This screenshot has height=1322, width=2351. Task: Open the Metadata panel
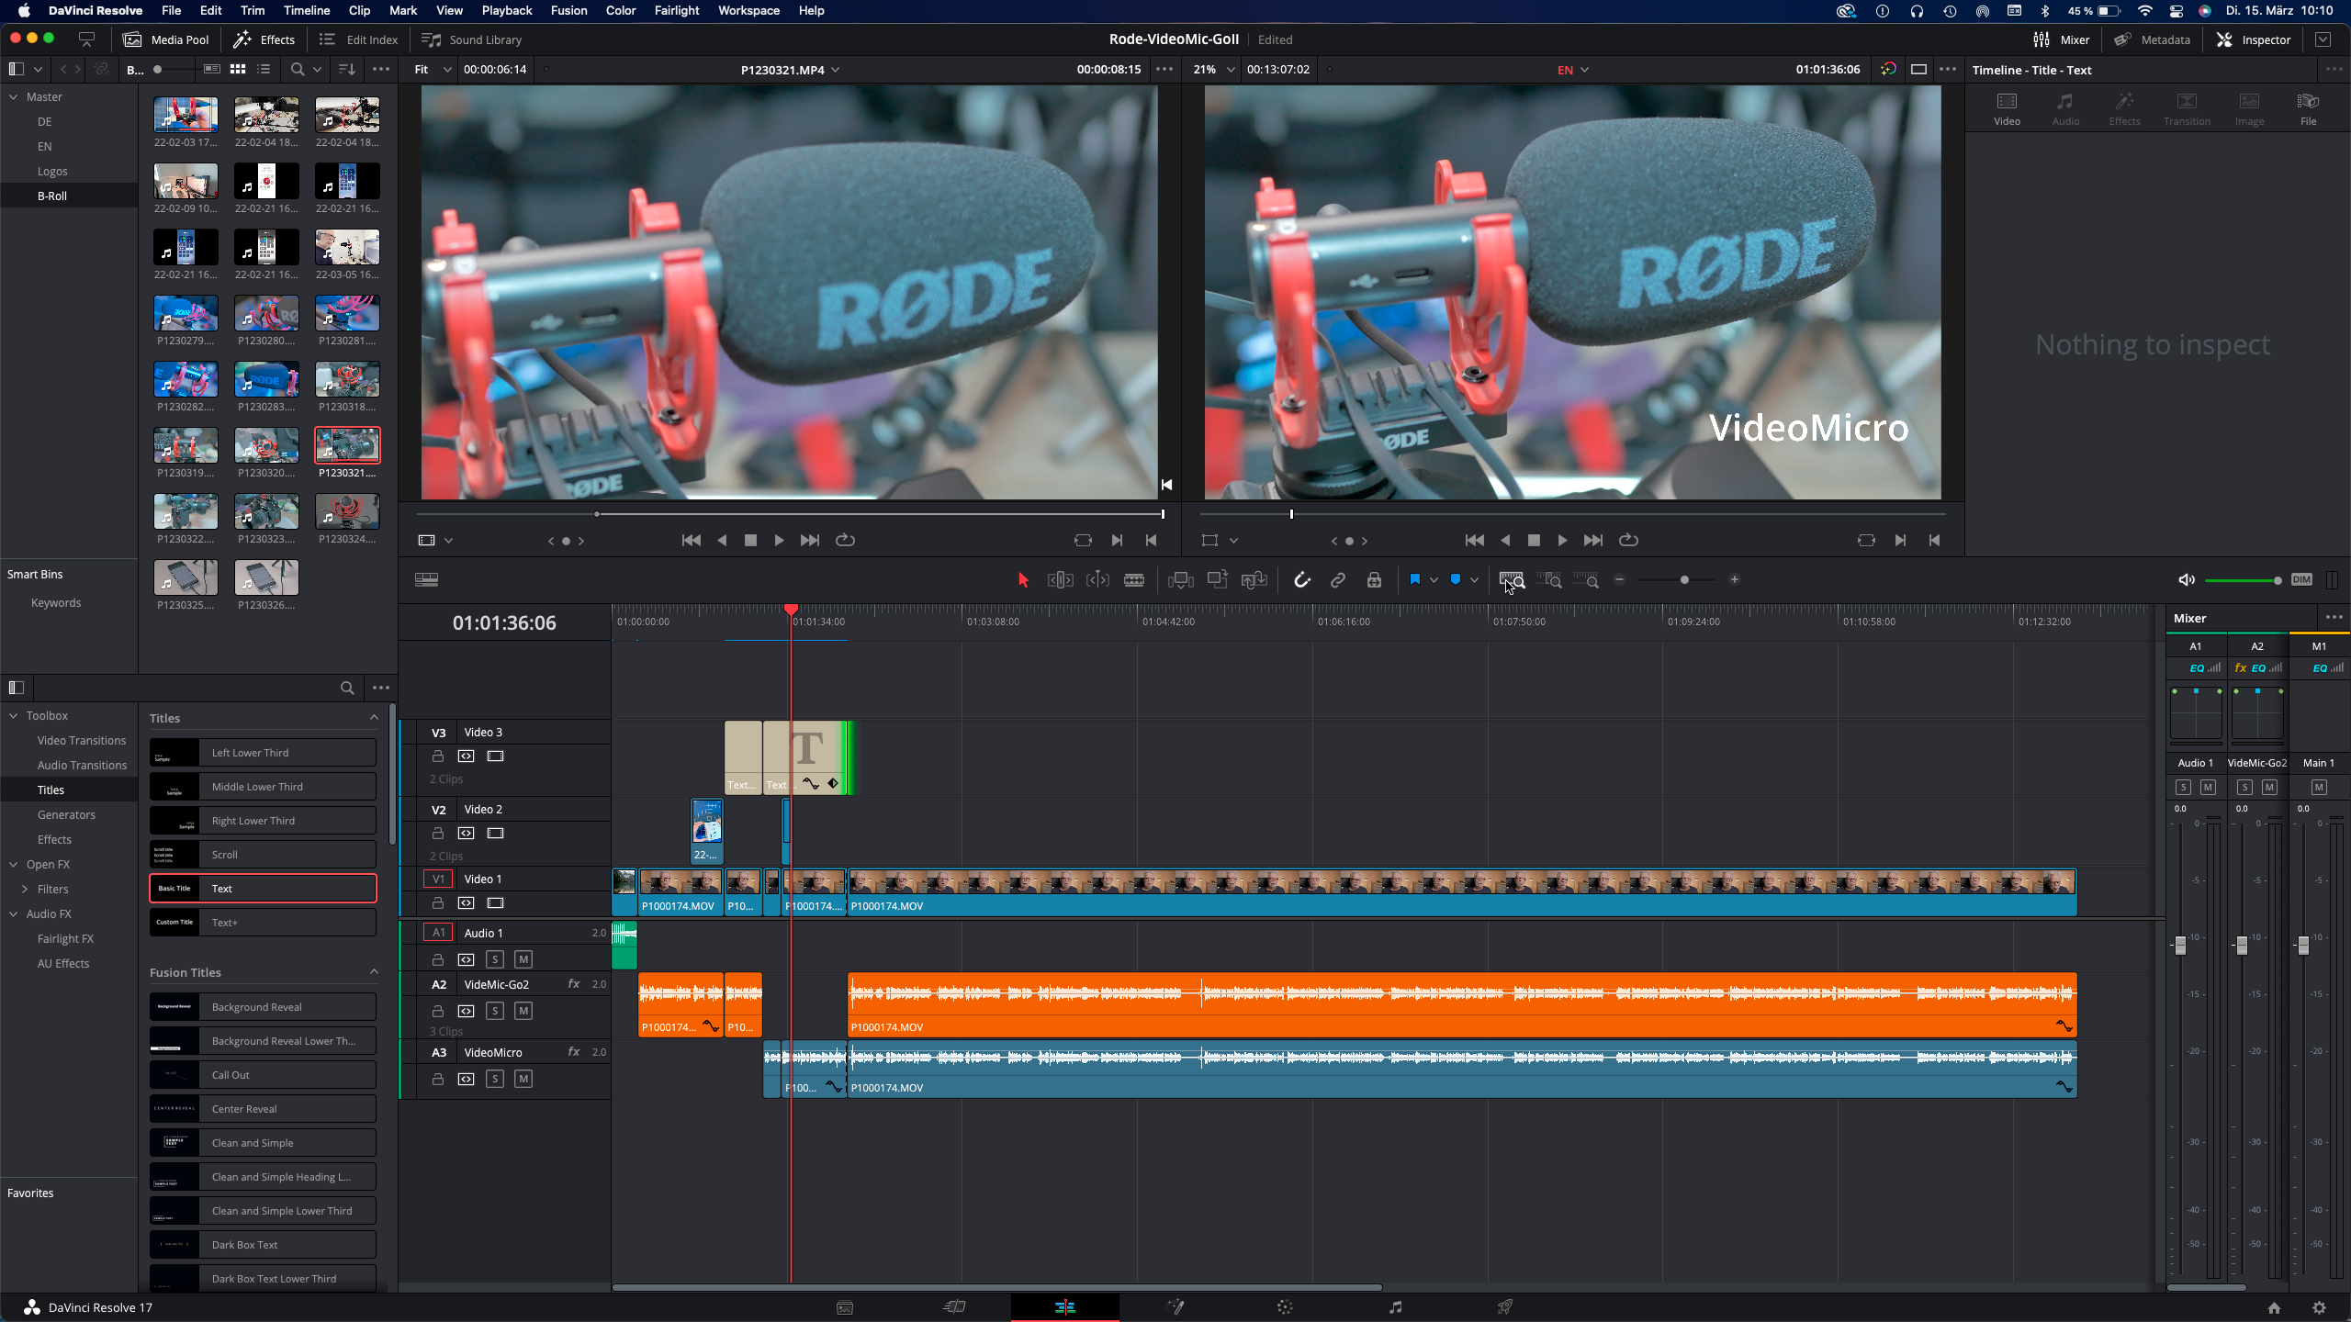point(2152,39)
